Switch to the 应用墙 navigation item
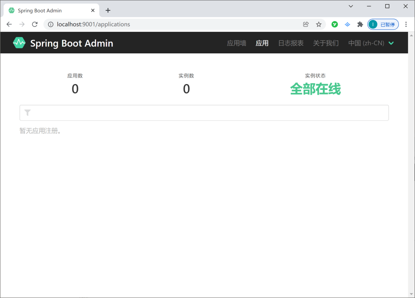 click(236, 43)
